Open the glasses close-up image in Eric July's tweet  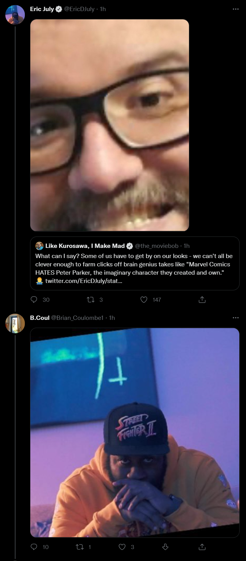pyautogui.click(x=110, y=125)
